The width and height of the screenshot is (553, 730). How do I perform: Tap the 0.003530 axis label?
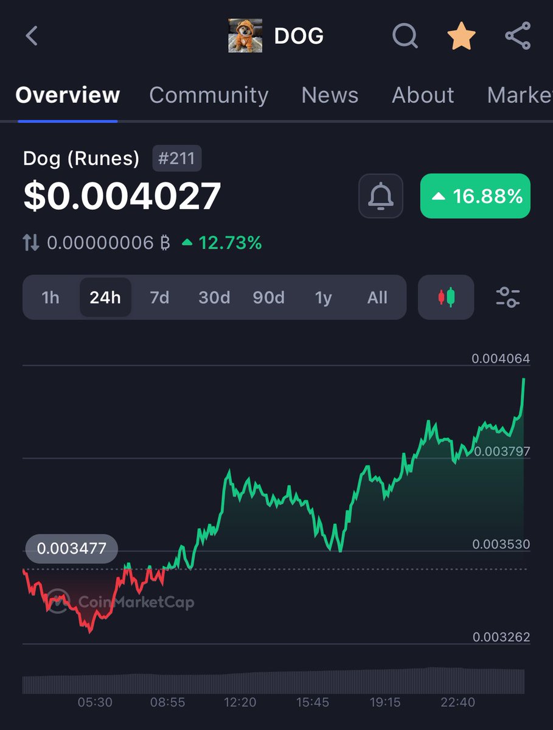501,544
